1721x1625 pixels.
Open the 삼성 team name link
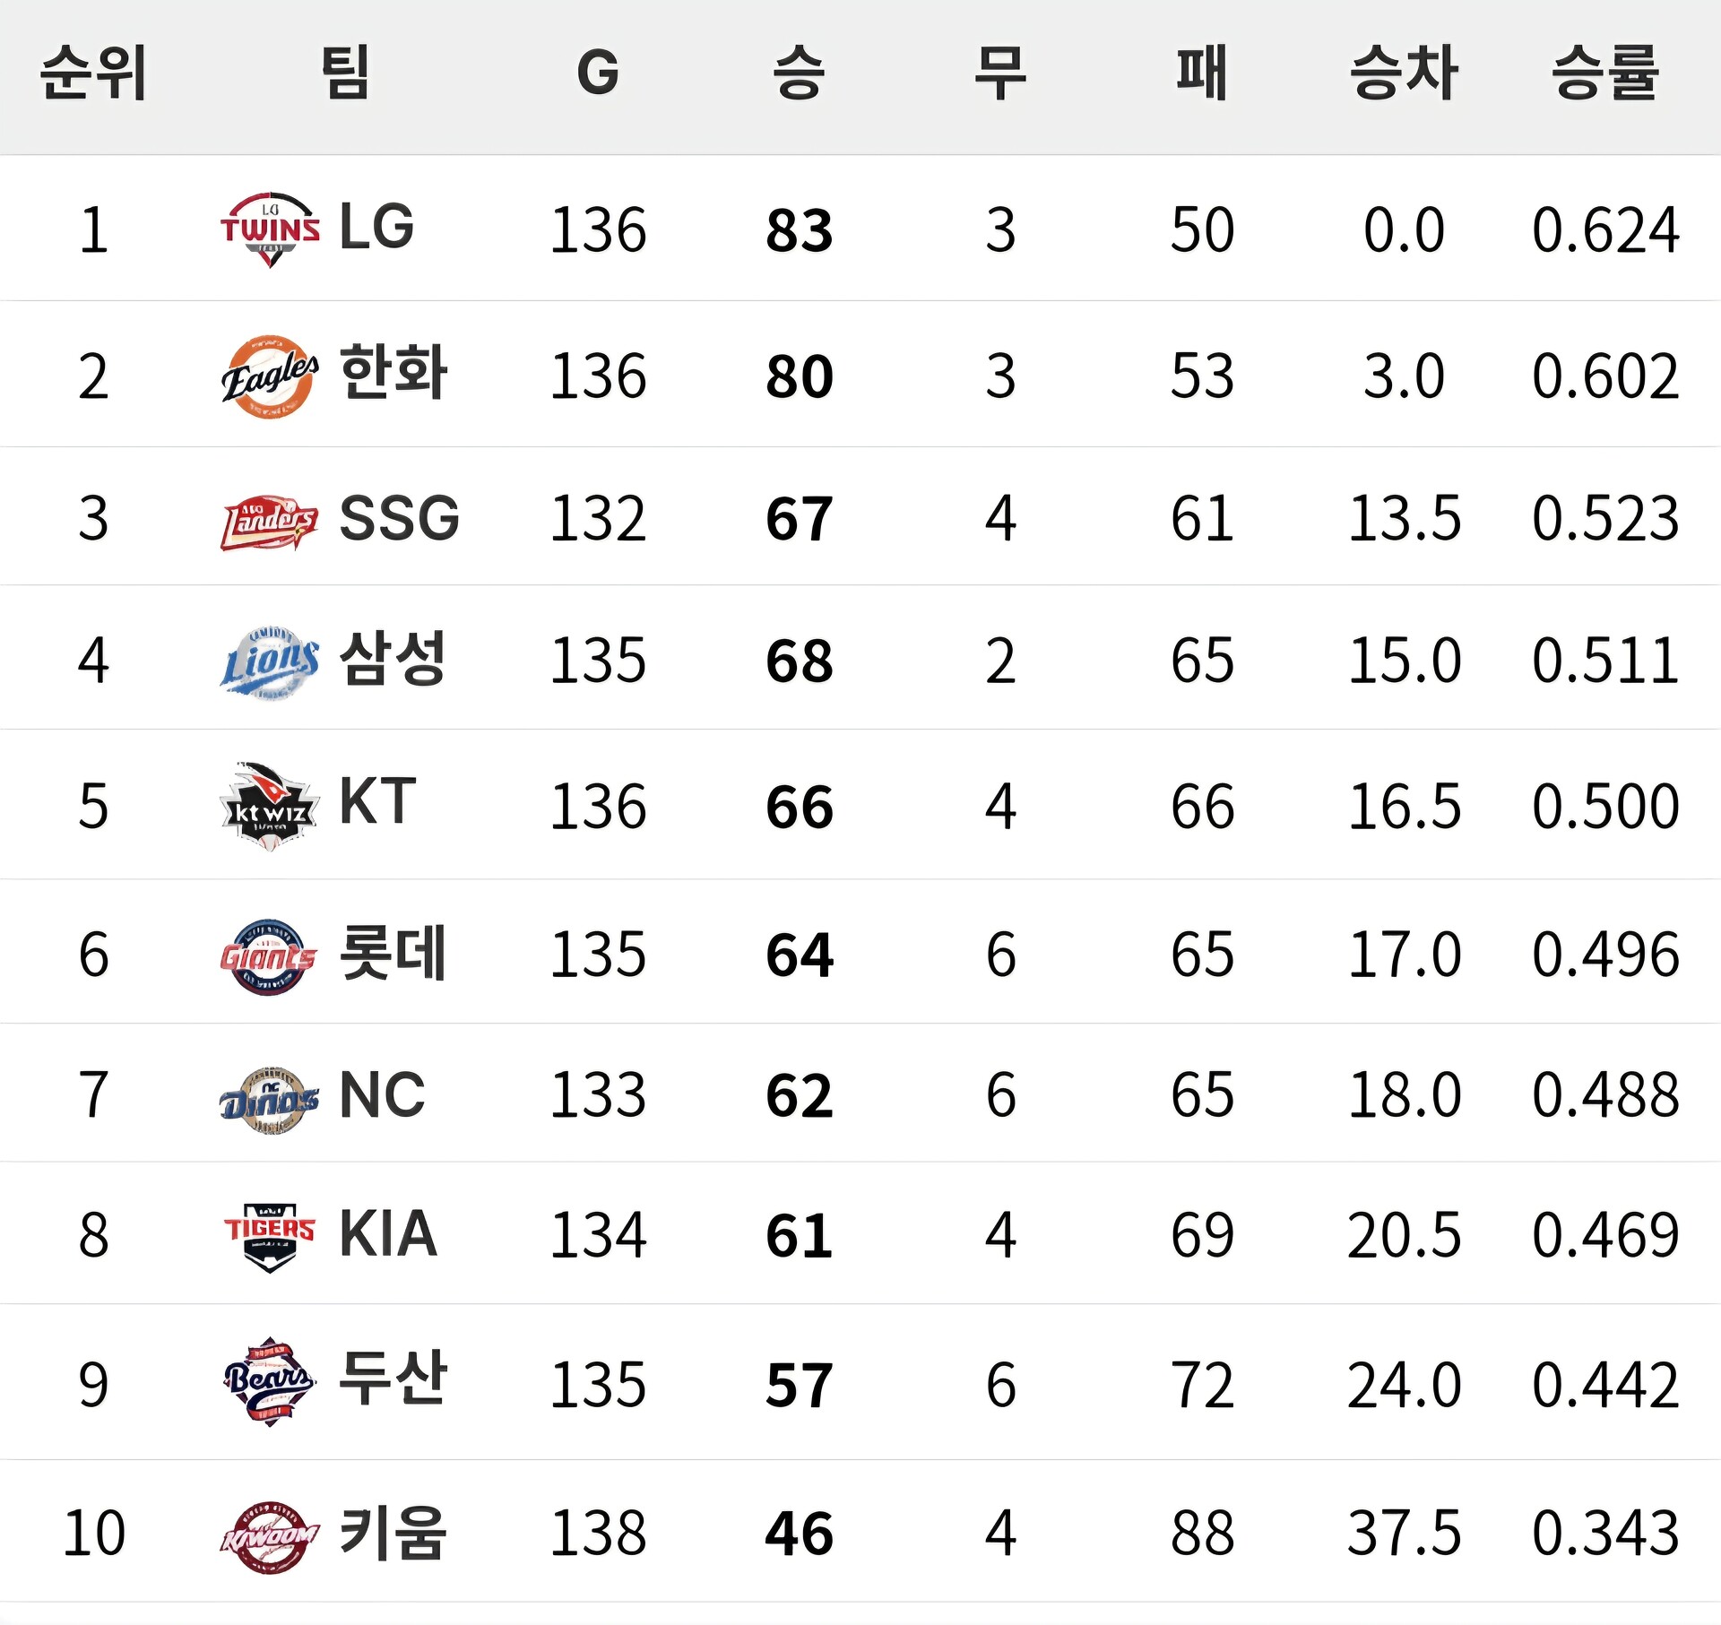click(x=393, y=659)
